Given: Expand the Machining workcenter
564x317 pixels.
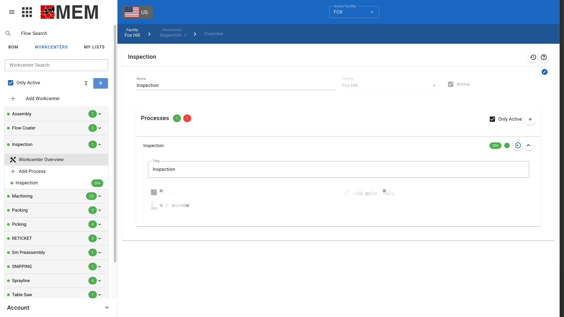Looking at the screenshot, I should point(100,196).
